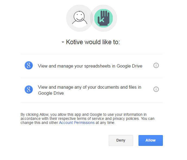Click the Google icon beside documents permission
This screenshot has width=187, height=160.
pyautogui.click(x=29, y=89)
